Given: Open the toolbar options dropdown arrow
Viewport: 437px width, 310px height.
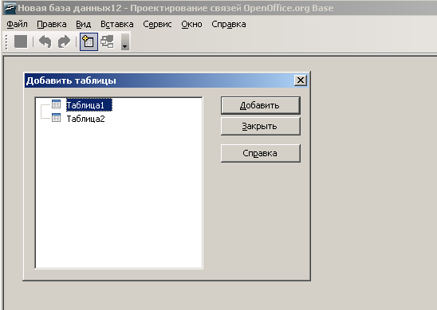Looking at the screenshot, I should pos(125,42).
